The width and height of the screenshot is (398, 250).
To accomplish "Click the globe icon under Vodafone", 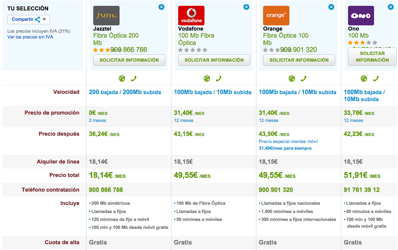I will [207, 79].
